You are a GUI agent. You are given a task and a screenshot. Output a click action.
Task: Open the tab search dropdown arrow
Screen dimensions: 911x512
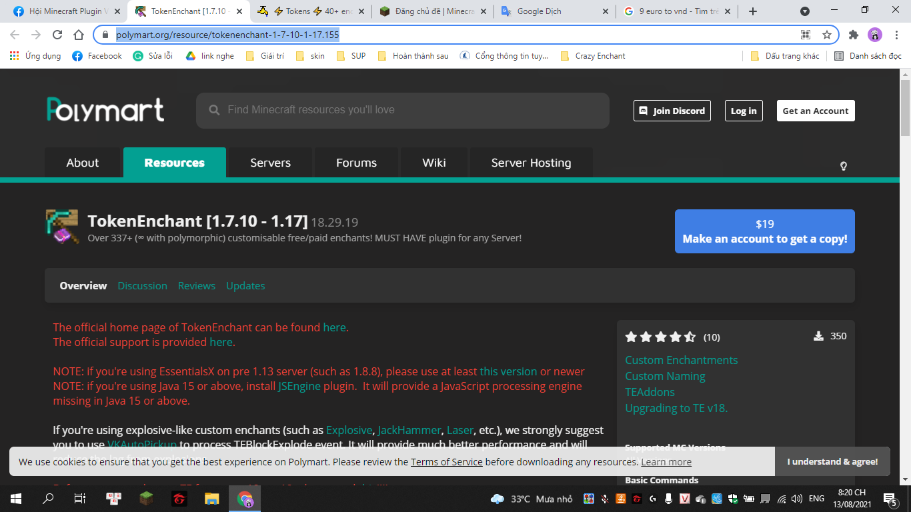click(805, 11)
